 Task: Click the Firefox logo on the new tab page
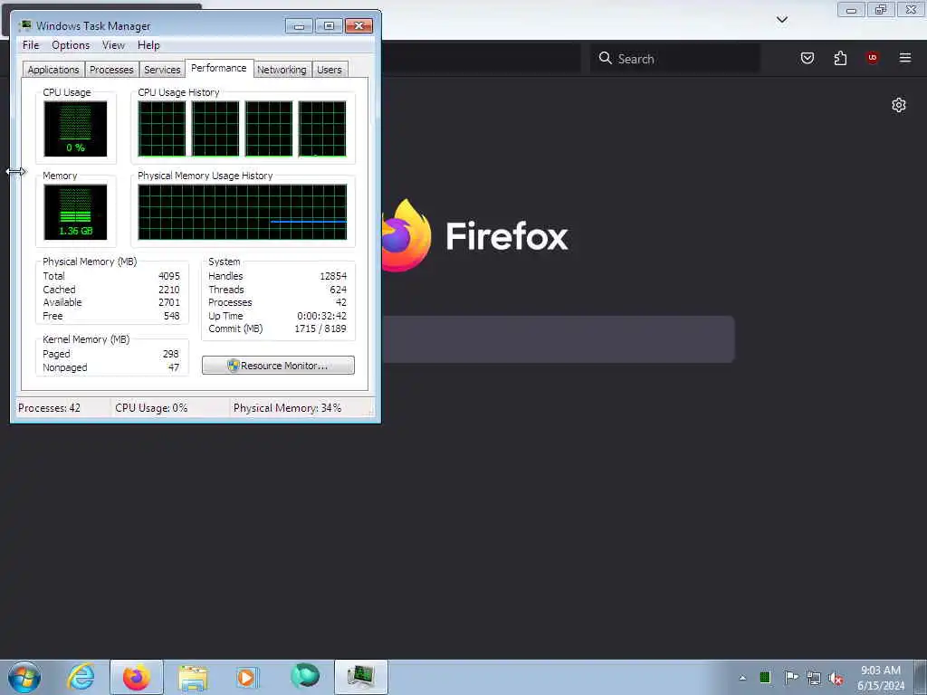coord(406,235)
